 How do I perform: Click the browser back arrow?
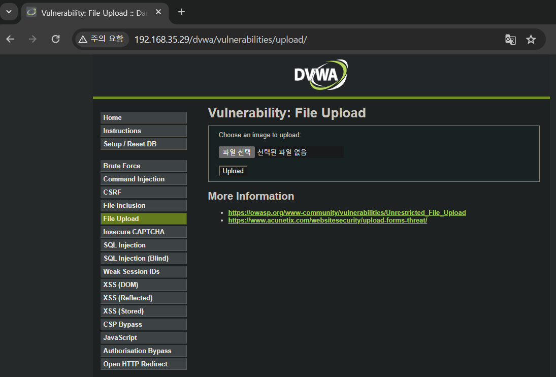pos(10,39)
